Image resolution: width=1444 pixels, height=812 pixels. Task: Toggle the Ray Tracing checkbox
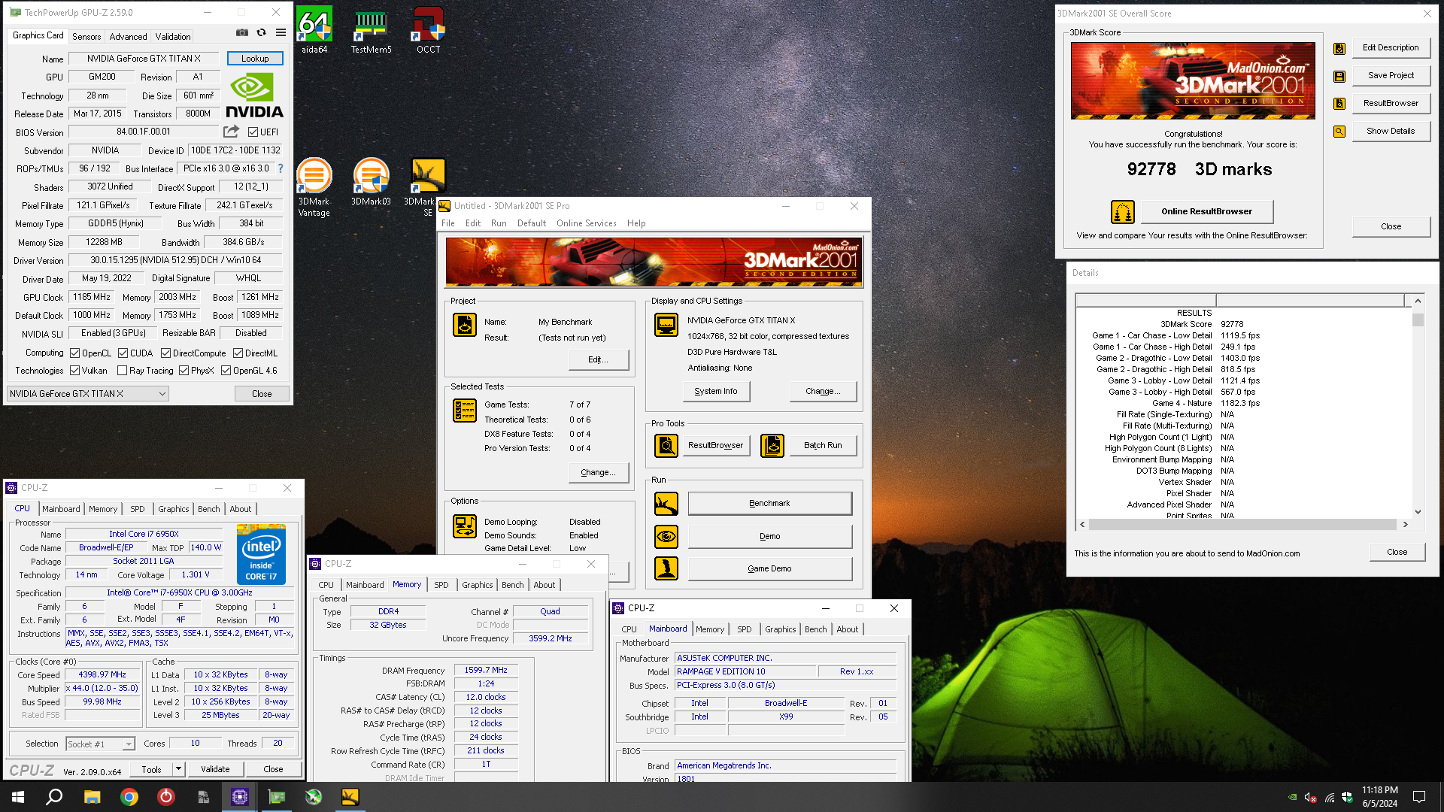[122, 371]
